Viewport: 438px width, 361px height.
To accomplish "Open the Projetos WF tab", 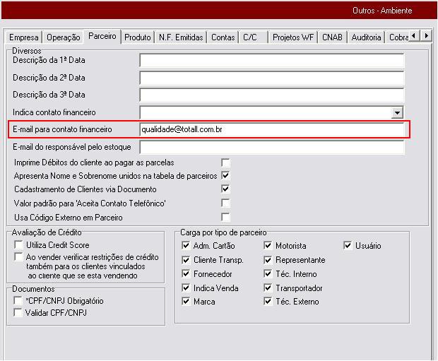I will [x=293, y=37].
